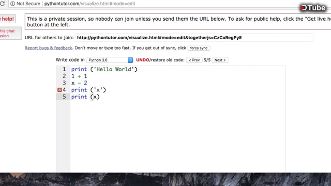Viewport: 331px width, 186px height.
Task: Click the browser address bar URL
Action: 89,4
